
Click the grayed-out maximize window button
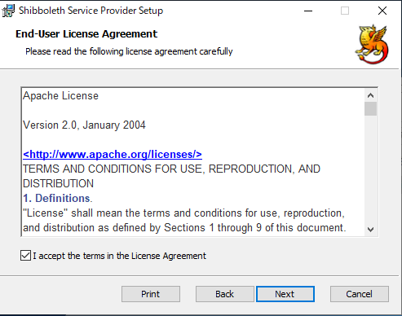point(345,11)
